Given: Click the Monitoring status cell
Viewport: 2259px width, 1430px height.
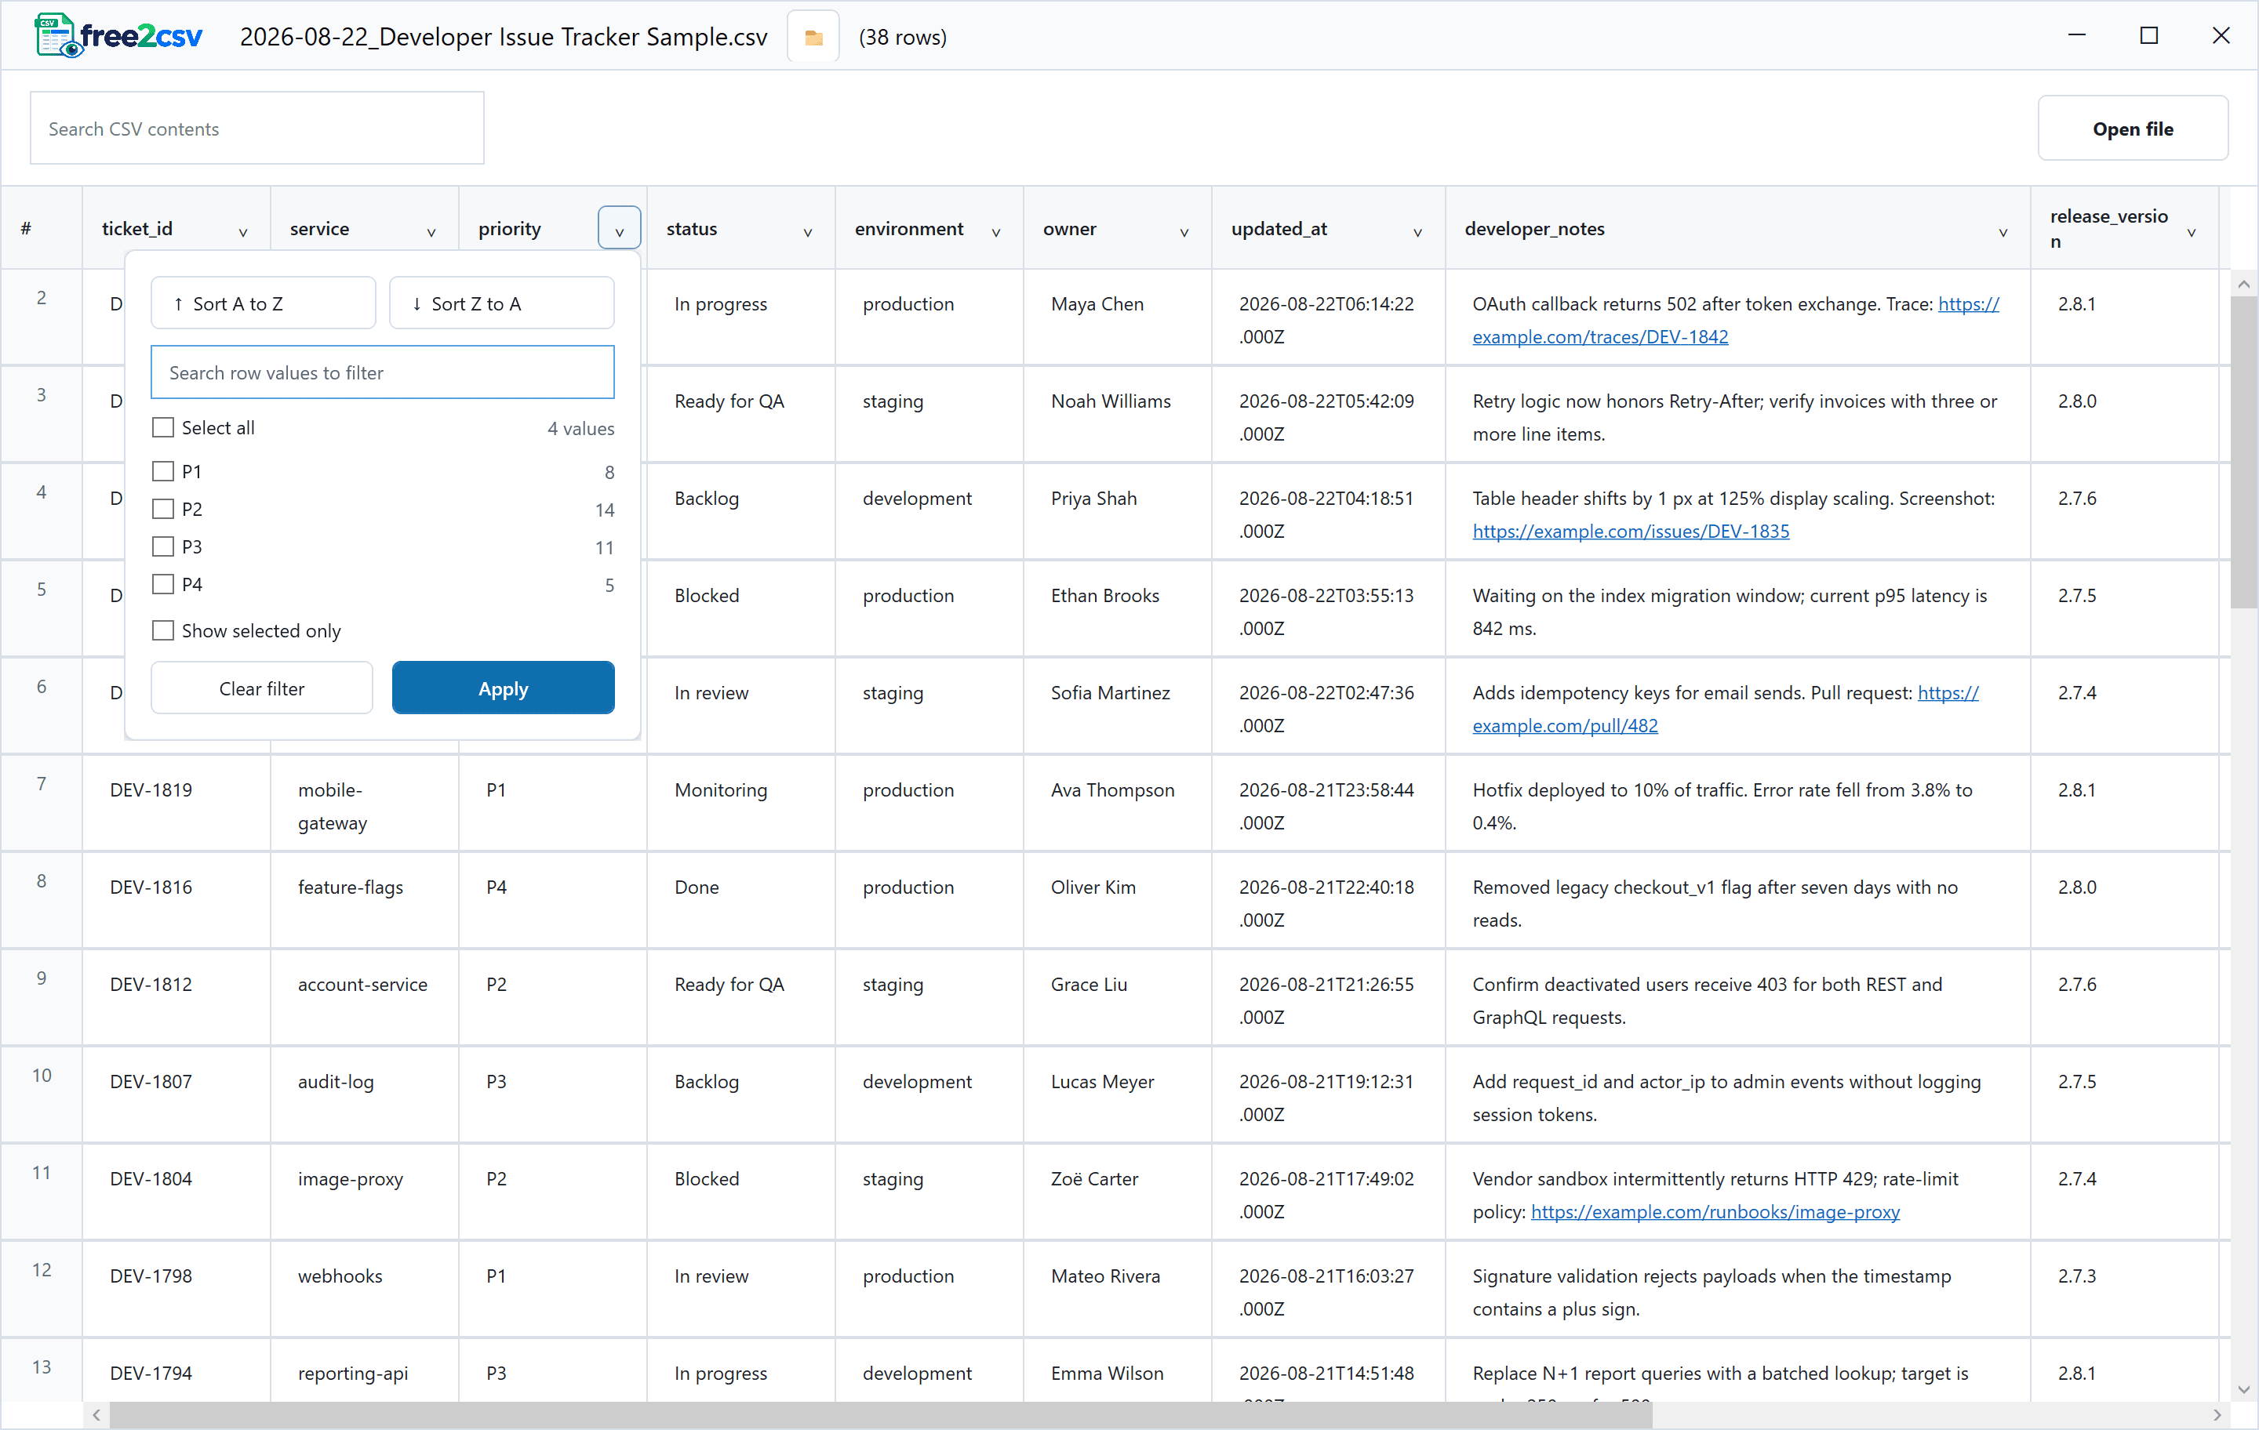Looking at the screenshot, I should [741, 804].
